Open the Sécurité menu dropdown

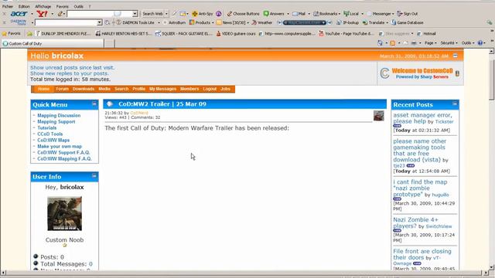449,43
